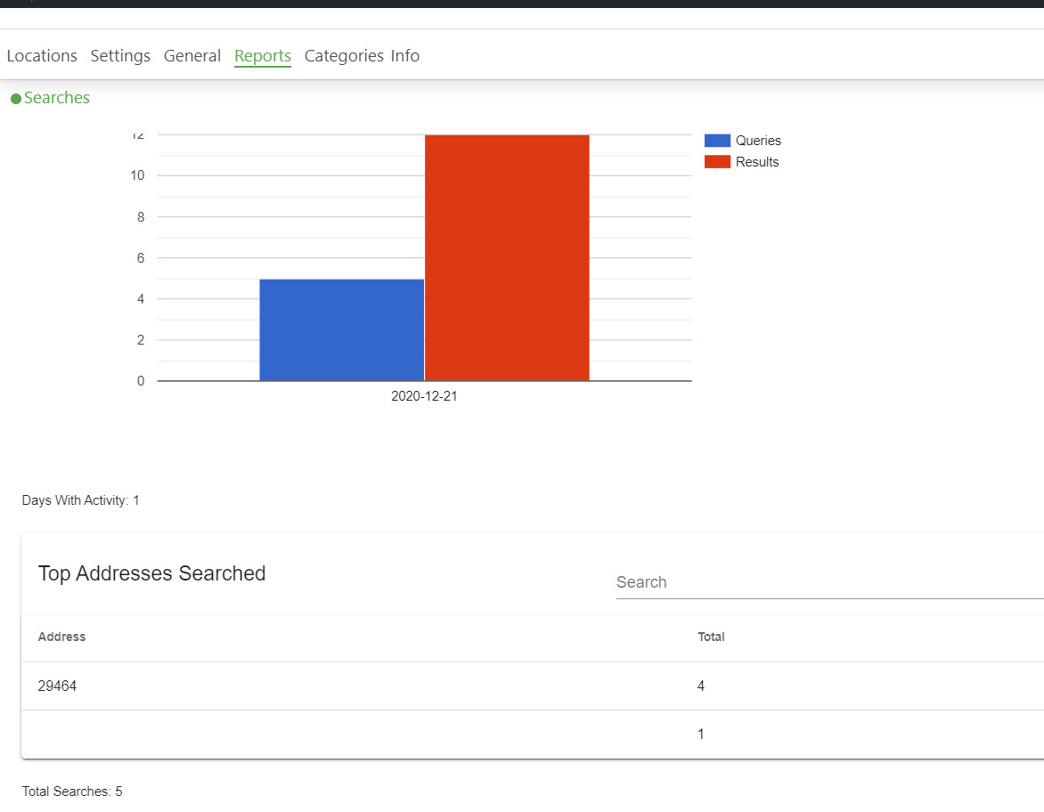The image size is (1044, 812).
Task: Switch to the Settings tab
Action: [x=120, y=56]
